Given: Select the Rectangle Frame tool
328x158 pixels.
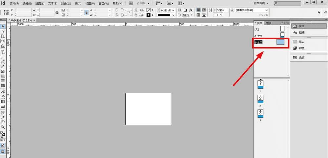Looking at the screenshot, I should (x=3, y=71).
